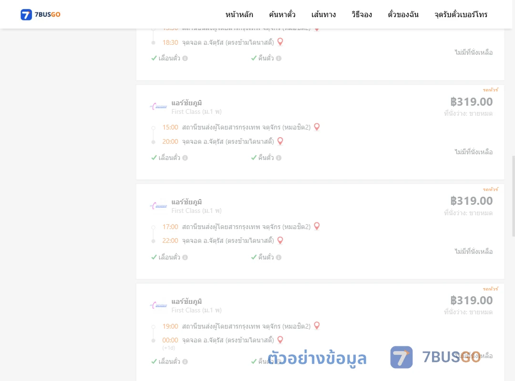515x381 pixels.
Task: Open ค้นหาตั๋ว in the navigation
Action: click(x=282, y=14)
